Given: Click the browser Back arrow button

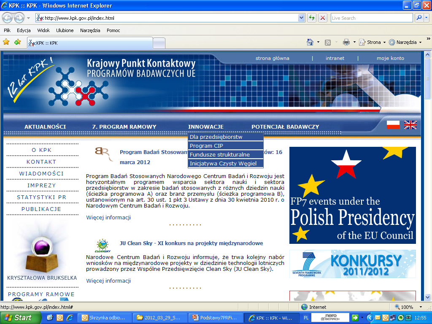Looking at the screenshot, I should click(8, 18).
